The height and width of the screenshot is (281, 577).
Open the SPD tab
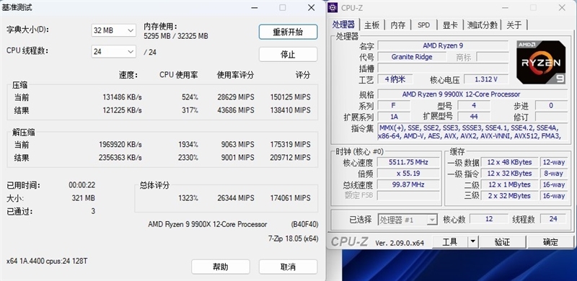coord(423,25)
